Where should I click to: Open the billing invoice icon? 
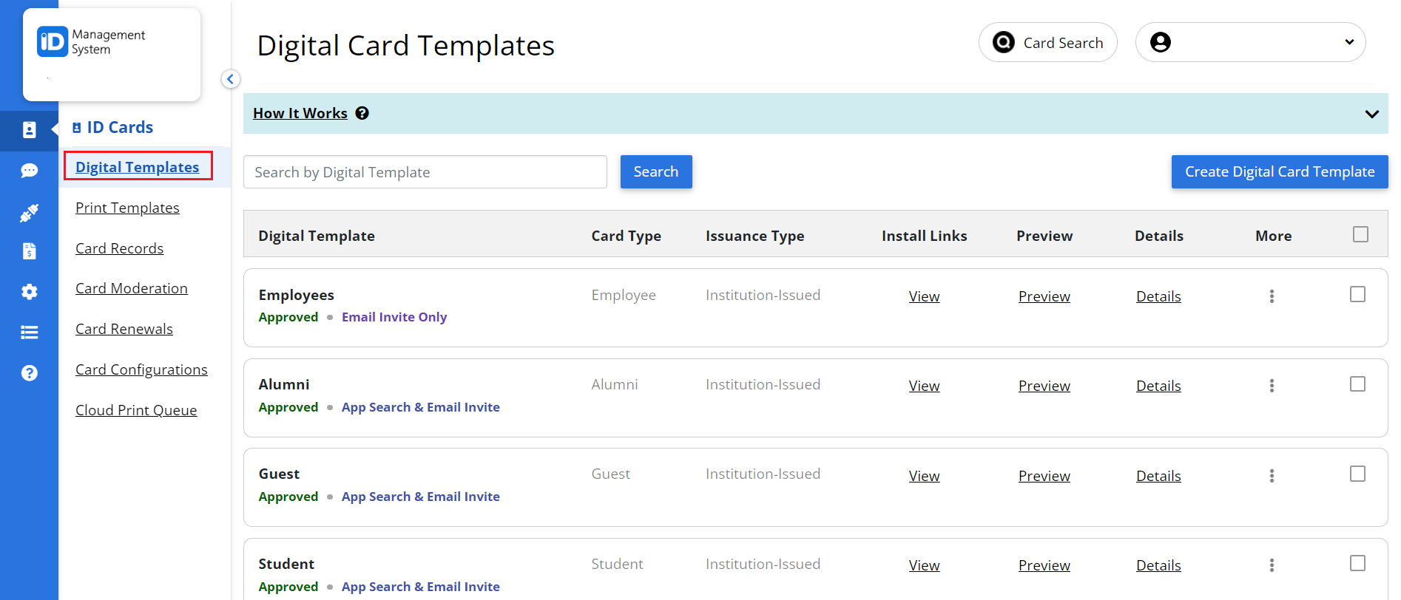point(29,251)
